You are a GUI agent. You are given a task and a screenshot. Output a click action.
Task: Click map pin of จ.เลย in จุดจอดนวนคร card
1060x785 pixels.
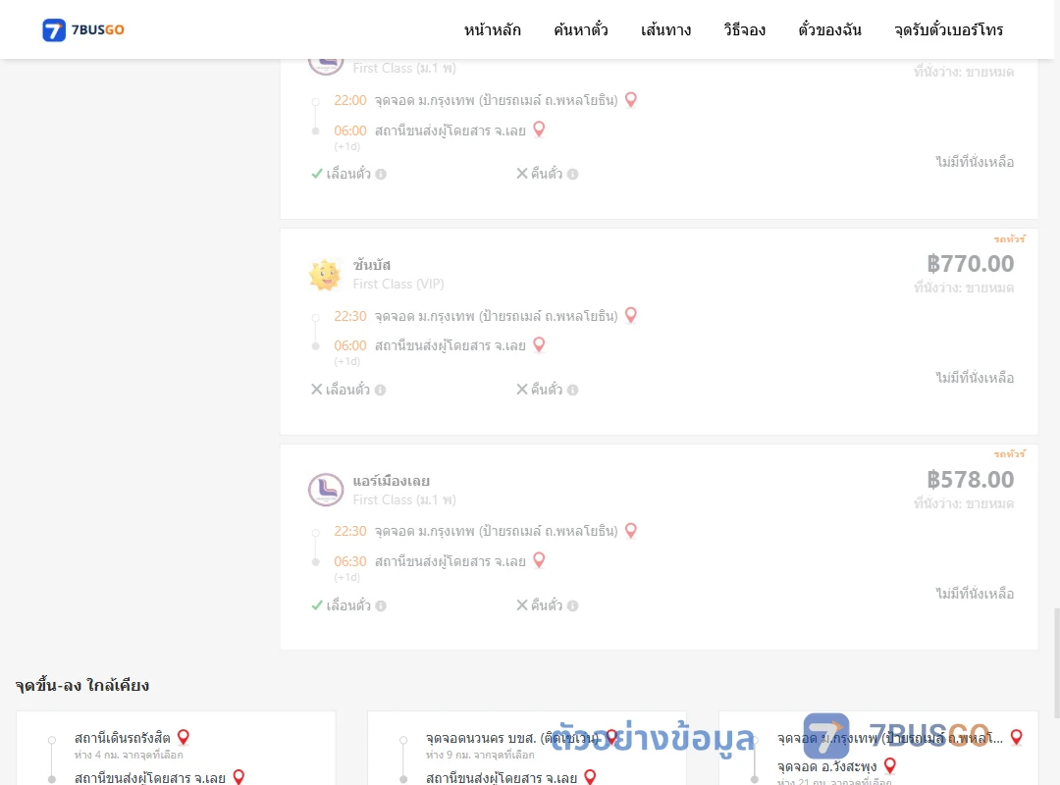tap(590, 777)
